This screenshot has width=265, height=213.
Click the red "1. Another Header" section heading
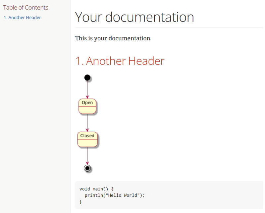click(120, 61)
